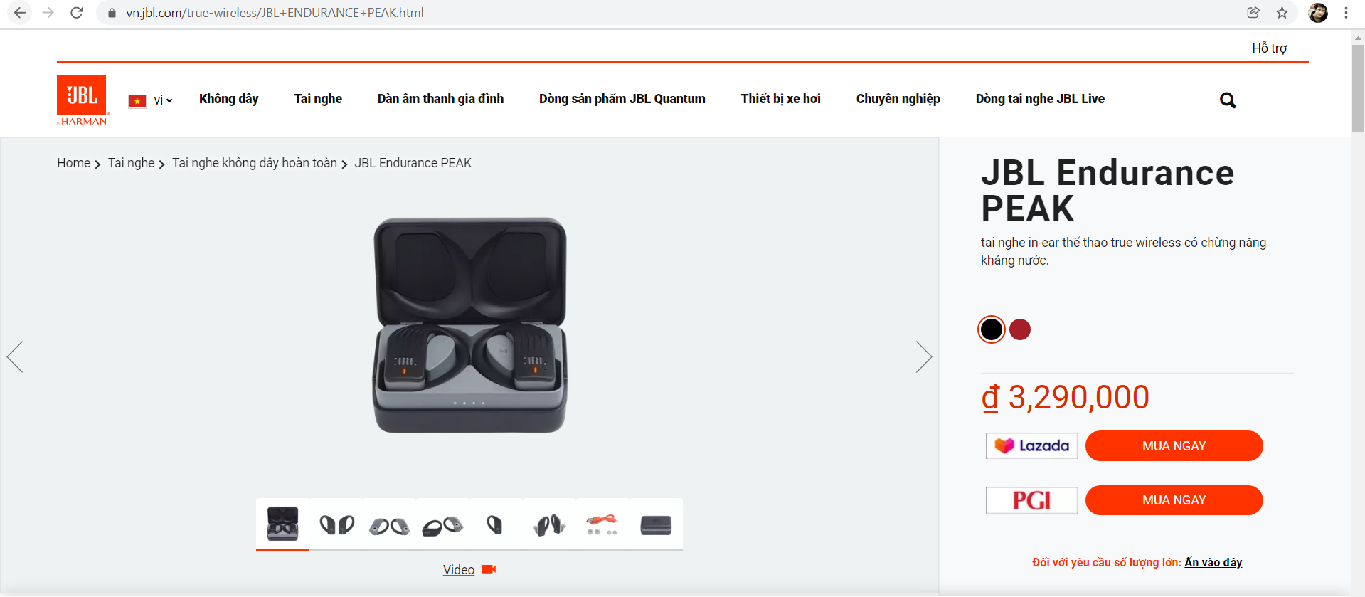The image size is (1365, 597).
Task: Reload the page with the refresh icon
Action: pos(77,13)
